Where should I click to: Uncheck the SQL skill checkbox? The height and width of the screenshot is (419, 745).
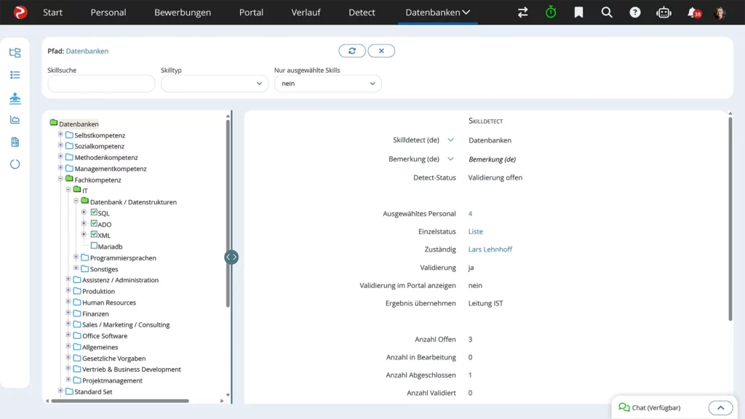coord(94,212)
